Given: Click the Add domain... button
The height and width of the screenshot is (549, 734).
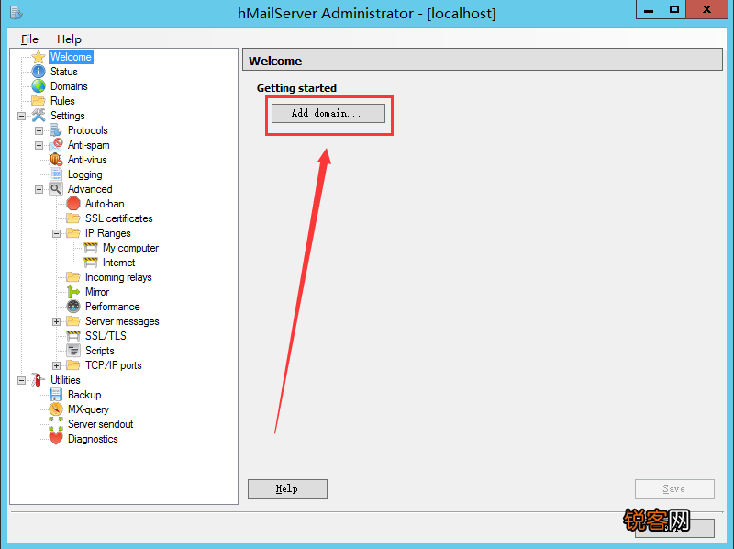Looking at the screenshot, I should [328, 113].
